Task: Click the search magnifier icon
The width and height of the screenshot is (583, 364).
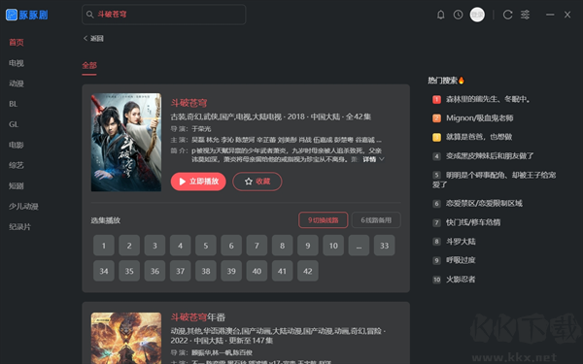Action: [x=89, y=15]
